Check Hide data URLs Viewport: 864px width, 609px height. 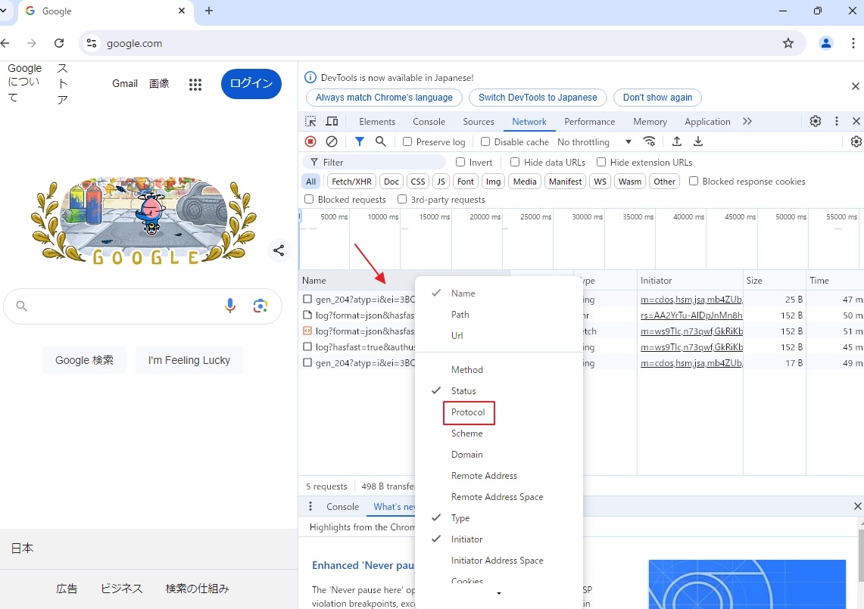coord(515,162)
